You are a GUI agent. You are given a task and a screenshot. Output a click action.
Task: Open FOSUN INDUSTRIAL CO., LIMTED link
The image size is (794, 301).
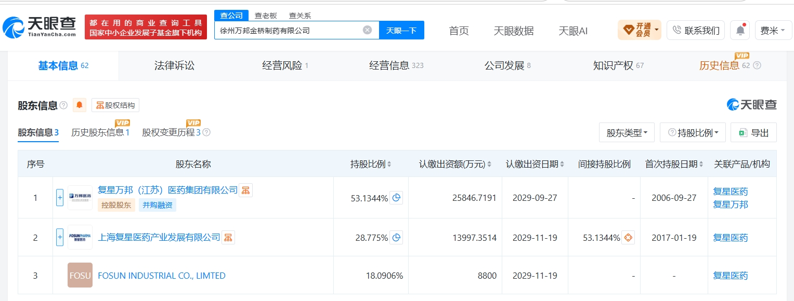click(x=162, y=276)
